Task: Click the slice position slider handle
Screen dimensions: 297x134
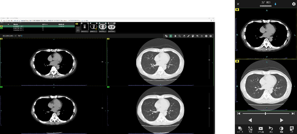Action: (265, 113)
